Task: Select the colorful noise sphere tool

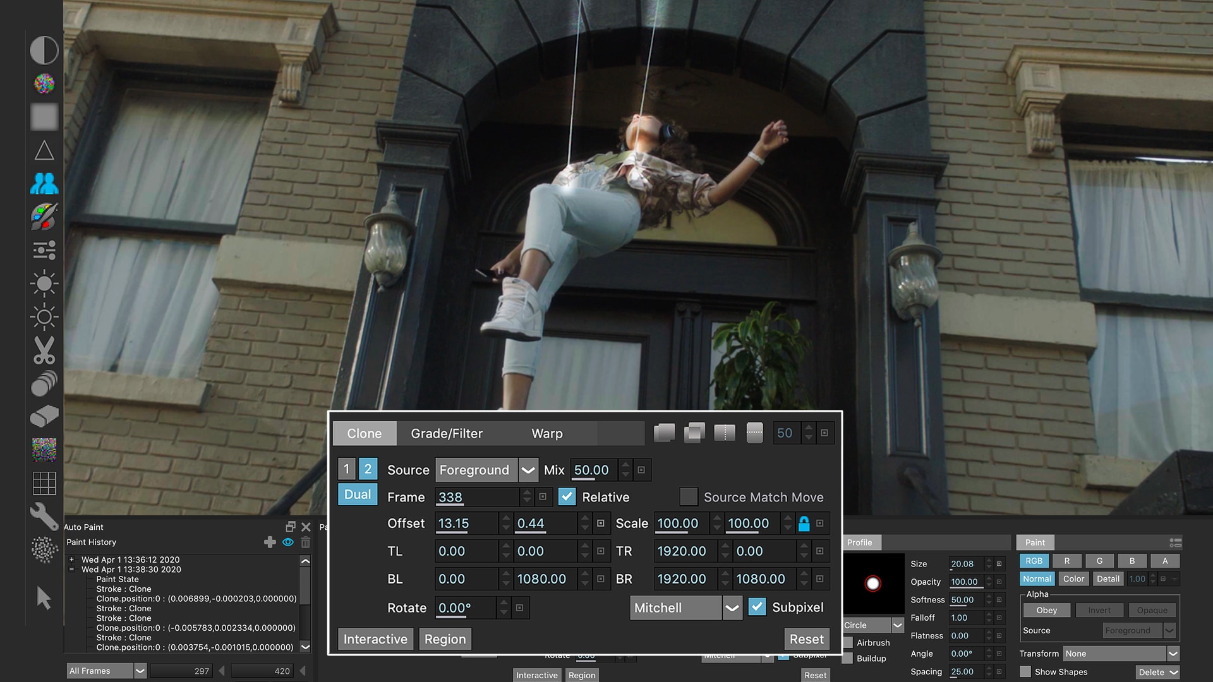Action: [x=44, y=83]
